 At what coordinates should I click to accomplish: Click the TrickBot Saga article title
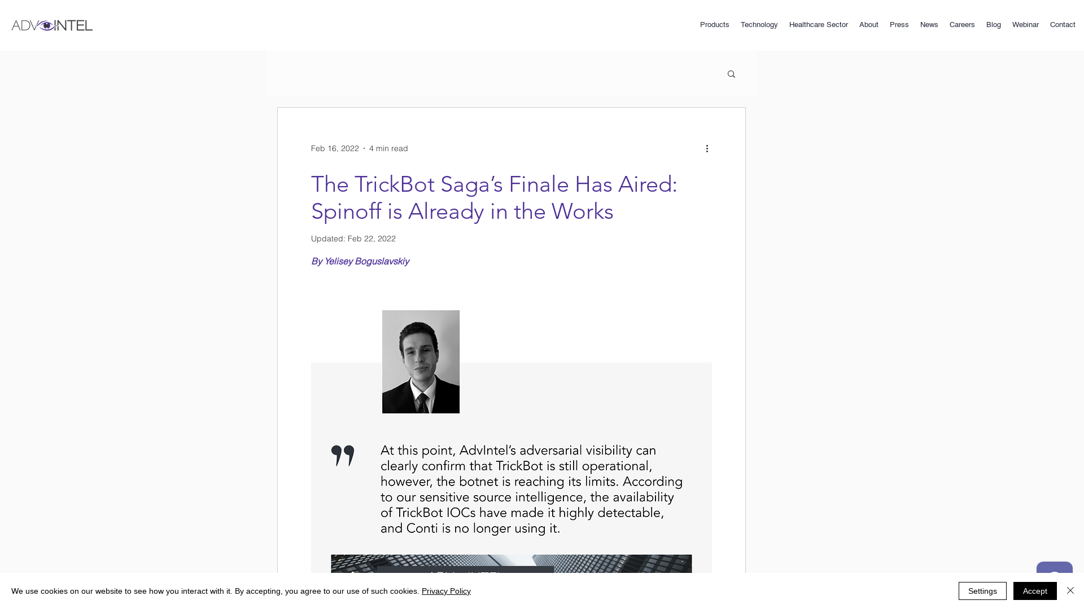click(x=494, y=198)
